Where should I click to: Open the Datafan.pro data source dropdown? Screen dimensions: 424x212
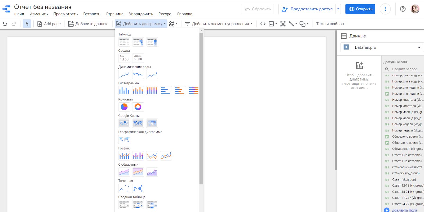(x=419, y=47)
